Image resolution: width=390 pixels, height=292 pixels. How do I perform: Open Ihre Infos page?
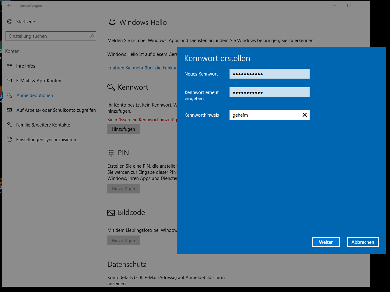click(x=26, y=66)
